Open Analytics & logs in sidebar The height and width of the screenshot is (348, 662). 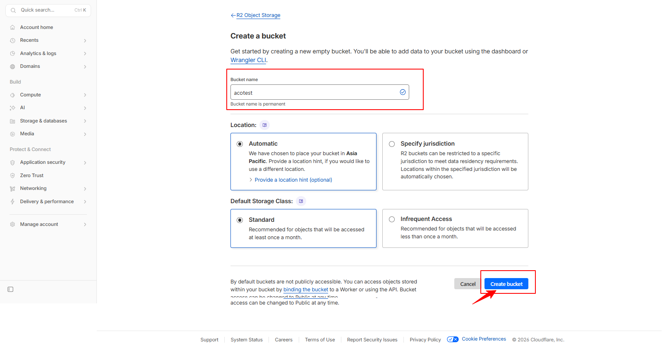point(38,53)
